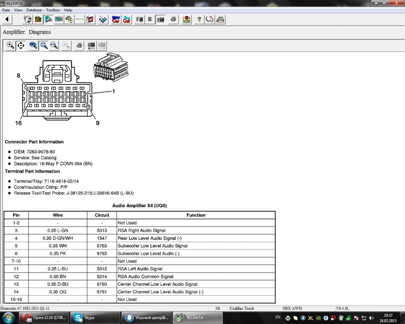Click the home house icon in toolbar
Image resolution: width=405 pixels, height=324 pixels.
tap(38, 19)
